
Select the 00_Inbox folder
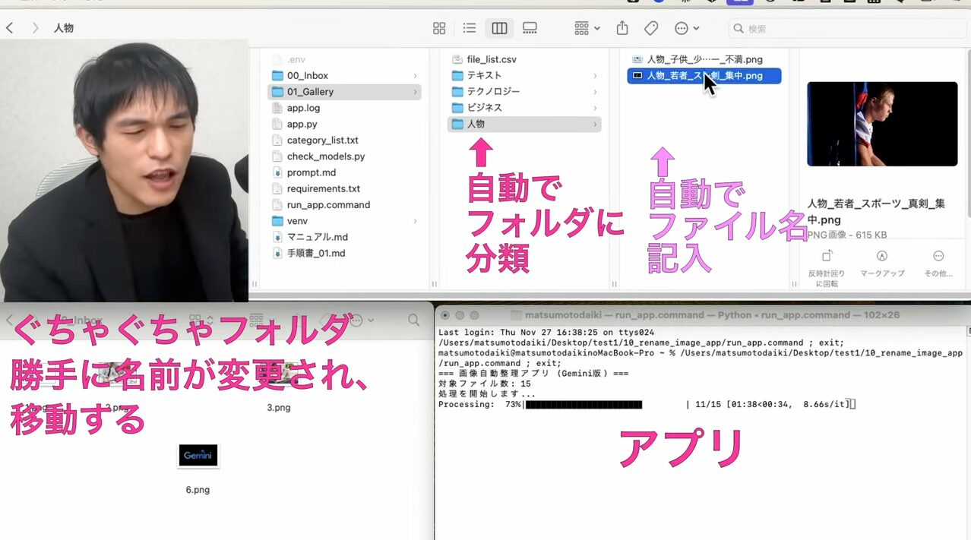click(x=307, y=76)
